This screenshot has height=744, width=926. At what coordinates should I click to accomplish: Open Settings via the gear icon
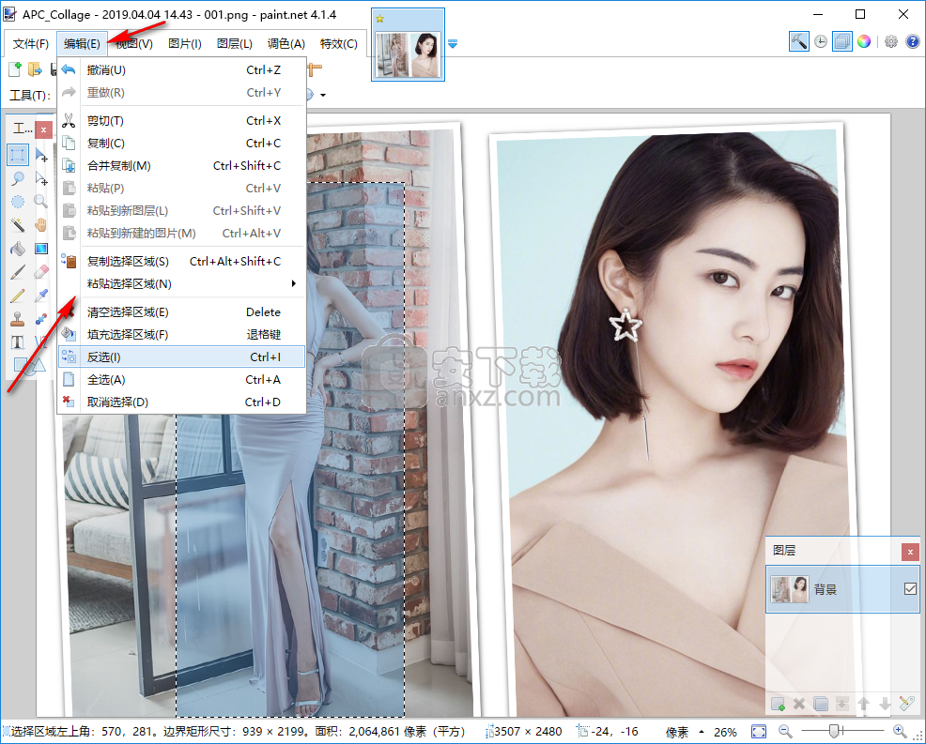point(891,41)
